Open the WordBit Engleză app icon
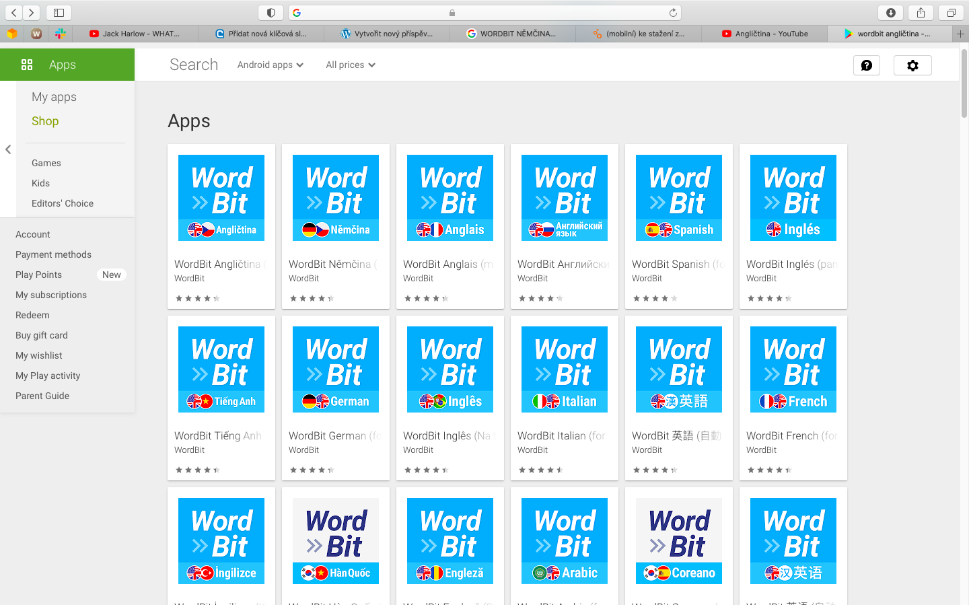 (x=450, y=541)
